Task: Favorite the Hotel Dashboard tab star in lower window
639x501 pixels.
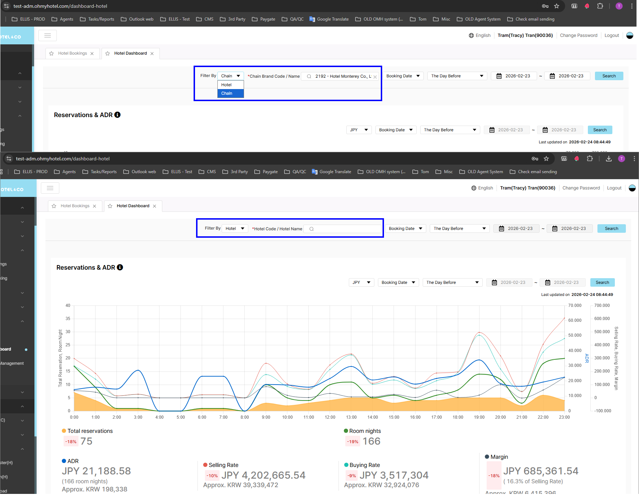Action: 110,206
